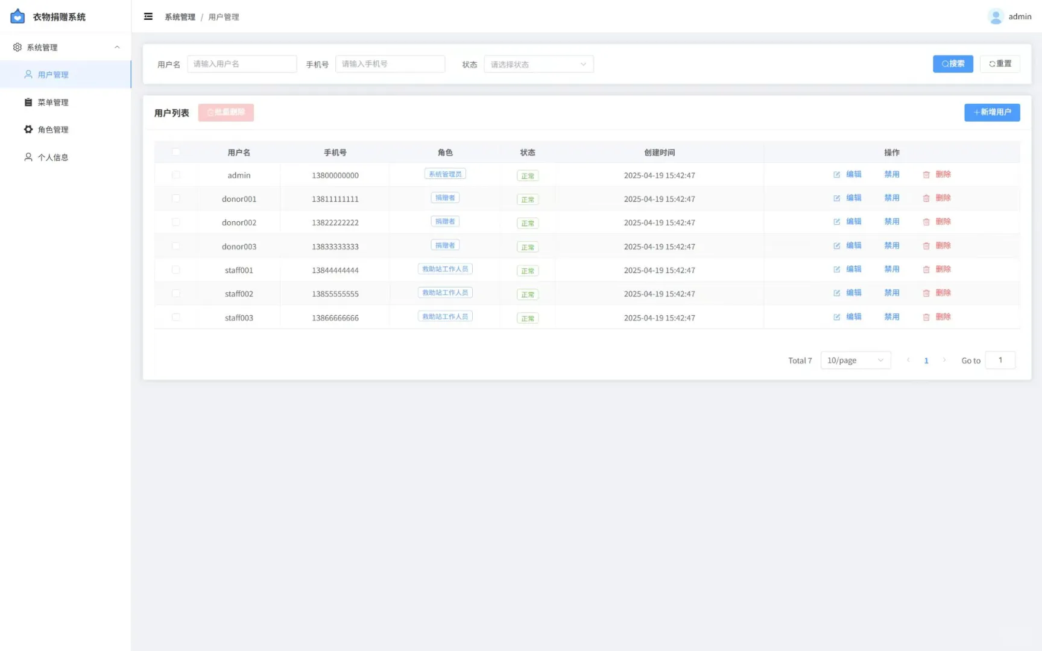Toggle the sidebar collapse hamburger icon

point(148,16)
